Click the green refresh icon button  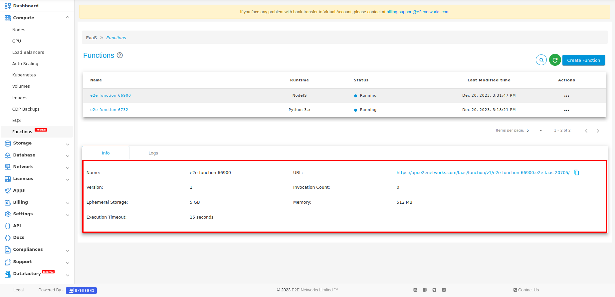pyautogui.click(x=555, y=60)
